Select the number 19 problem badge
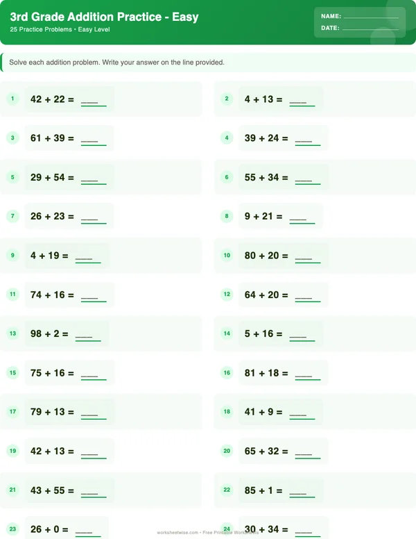This screenshot has height=539, width=416. tap(12, 451)
